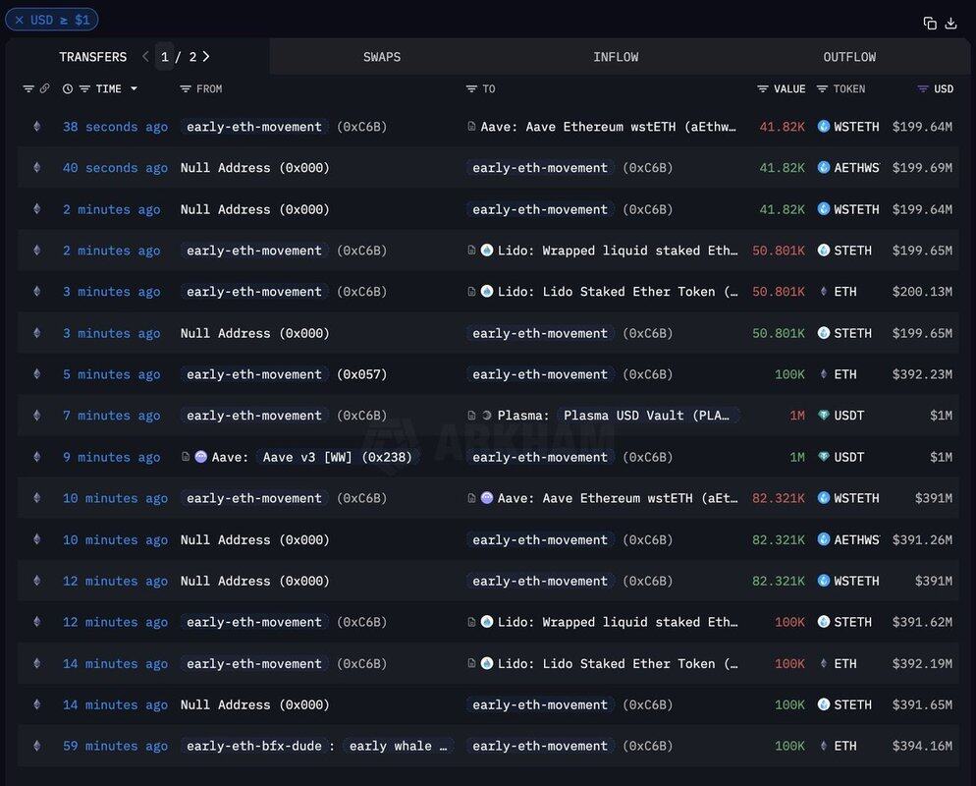Open the 9 minutes ago transaction
This screenshot has height=786, width=976.
point(111,457)
